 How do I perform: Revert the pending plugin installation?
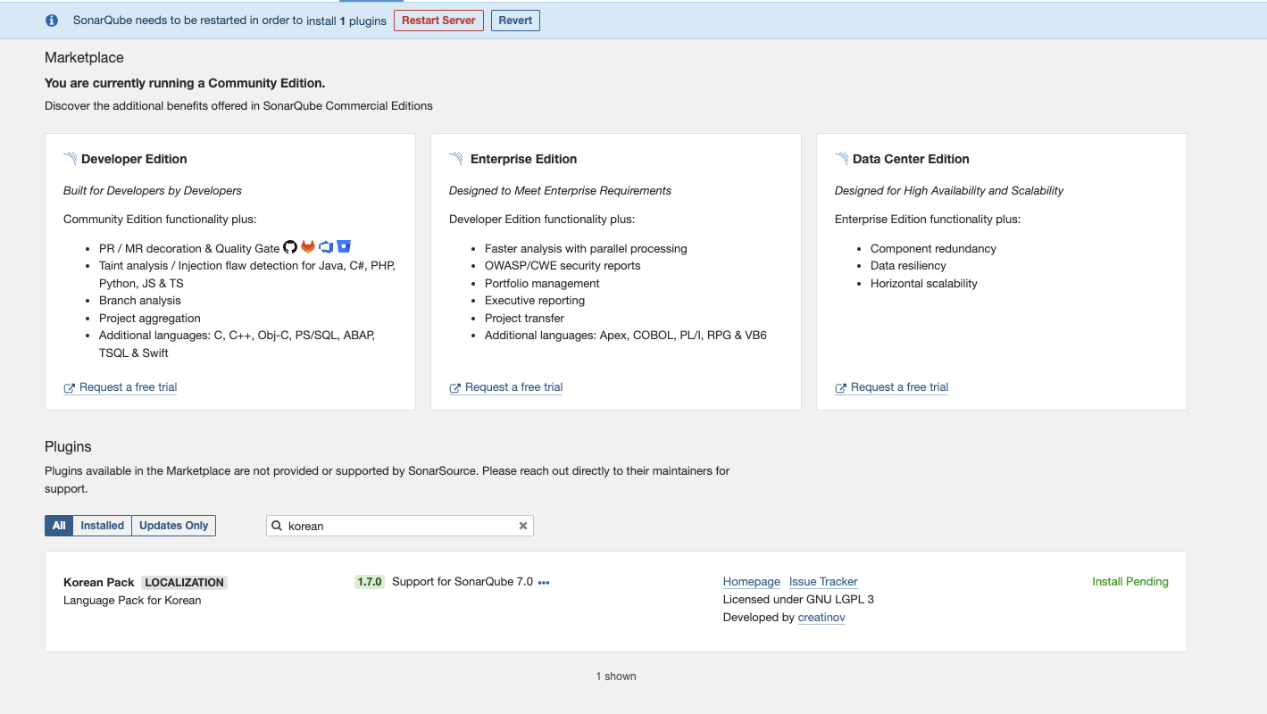click(x=515, y=21)
